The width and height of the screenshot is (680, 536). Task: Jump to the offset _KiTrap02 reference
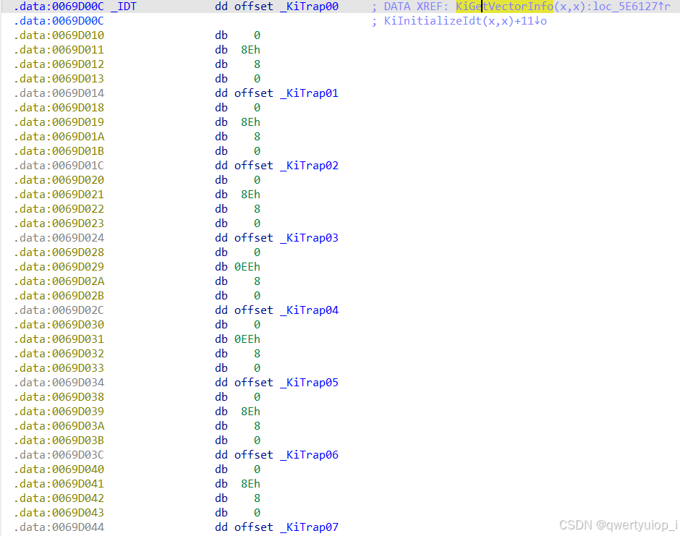click(286, 166)
